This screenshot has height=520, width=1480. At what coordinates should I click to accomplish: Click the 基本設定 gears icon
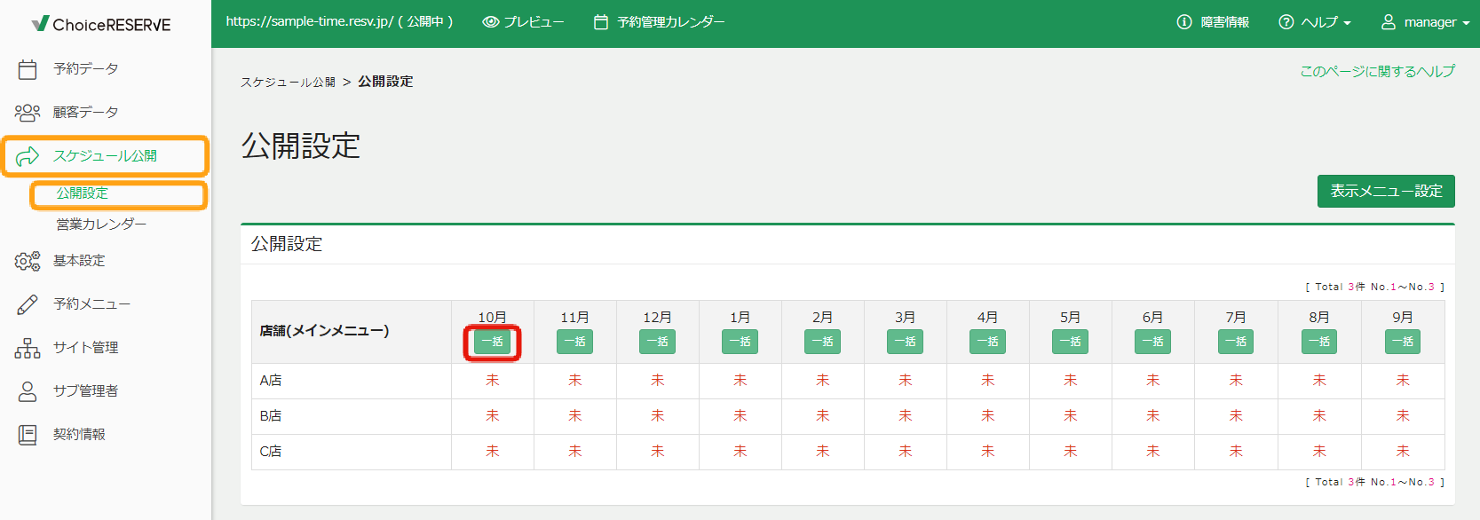(28, 261)
